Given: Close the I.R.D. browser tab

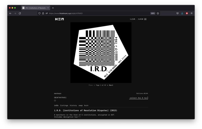Looking at the screenshot, I should click(48, 8).
